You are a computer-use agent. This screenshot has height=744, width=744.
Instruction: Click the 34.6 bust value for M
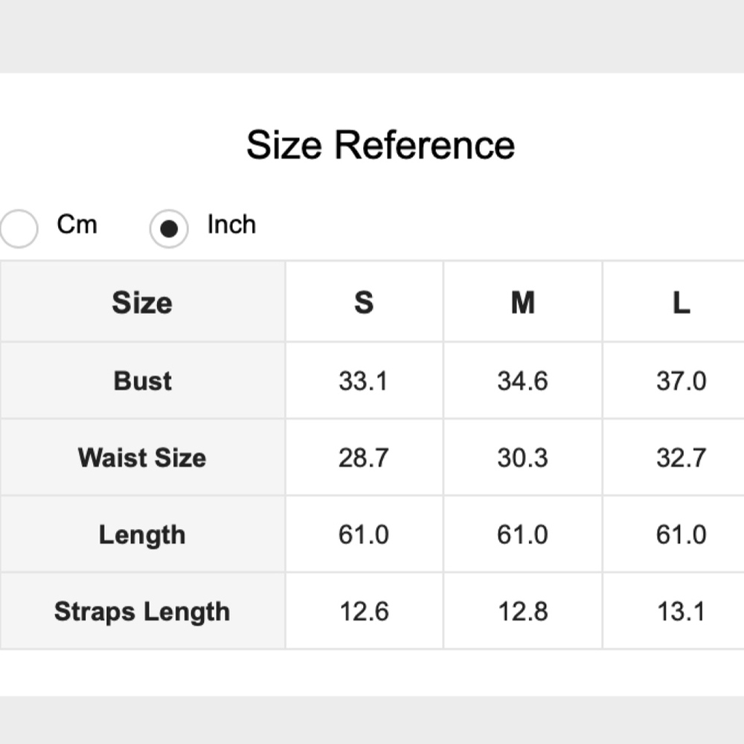tap(522, 381)
